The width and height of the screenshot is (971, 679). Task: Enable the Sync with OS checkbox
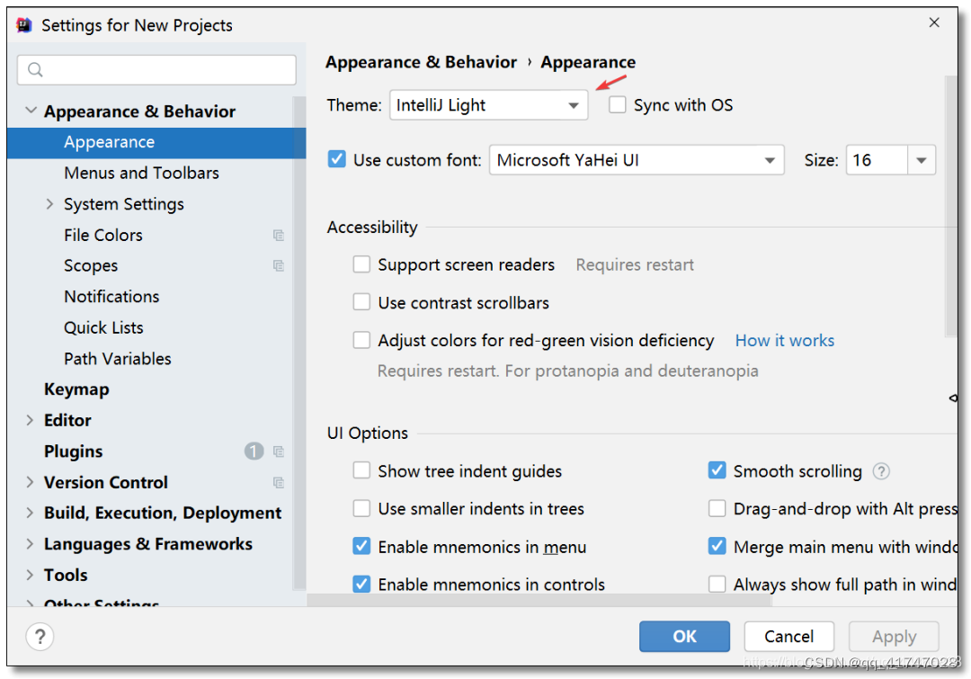point(618,105)
